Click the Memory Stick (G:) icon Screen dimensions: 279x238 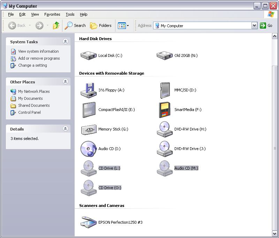pyautogui.click(x=88, y=129)
